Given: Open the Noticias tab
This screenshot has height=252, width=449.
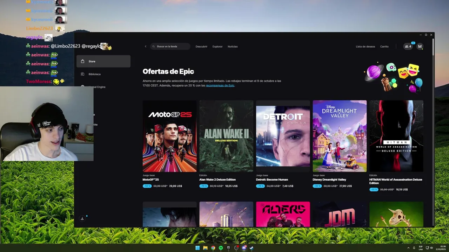Looking at the screenshot, I should (233, 47).
